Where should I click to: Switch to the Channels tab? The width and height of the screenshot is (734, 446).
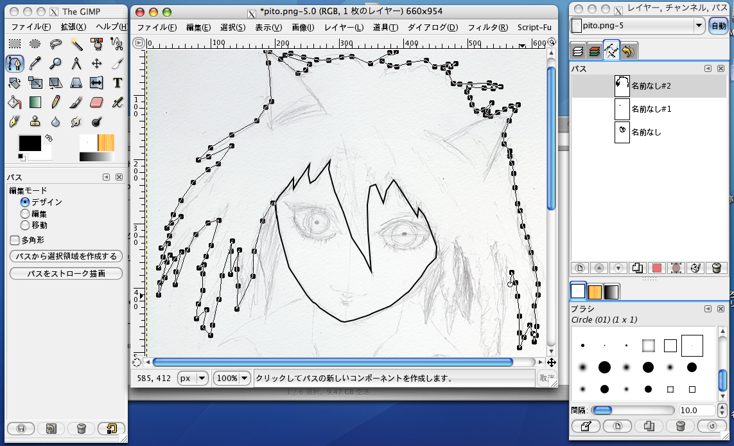595,51
